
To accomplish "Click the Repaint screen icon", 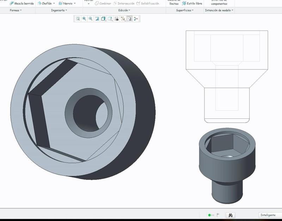I will point(97,19).
